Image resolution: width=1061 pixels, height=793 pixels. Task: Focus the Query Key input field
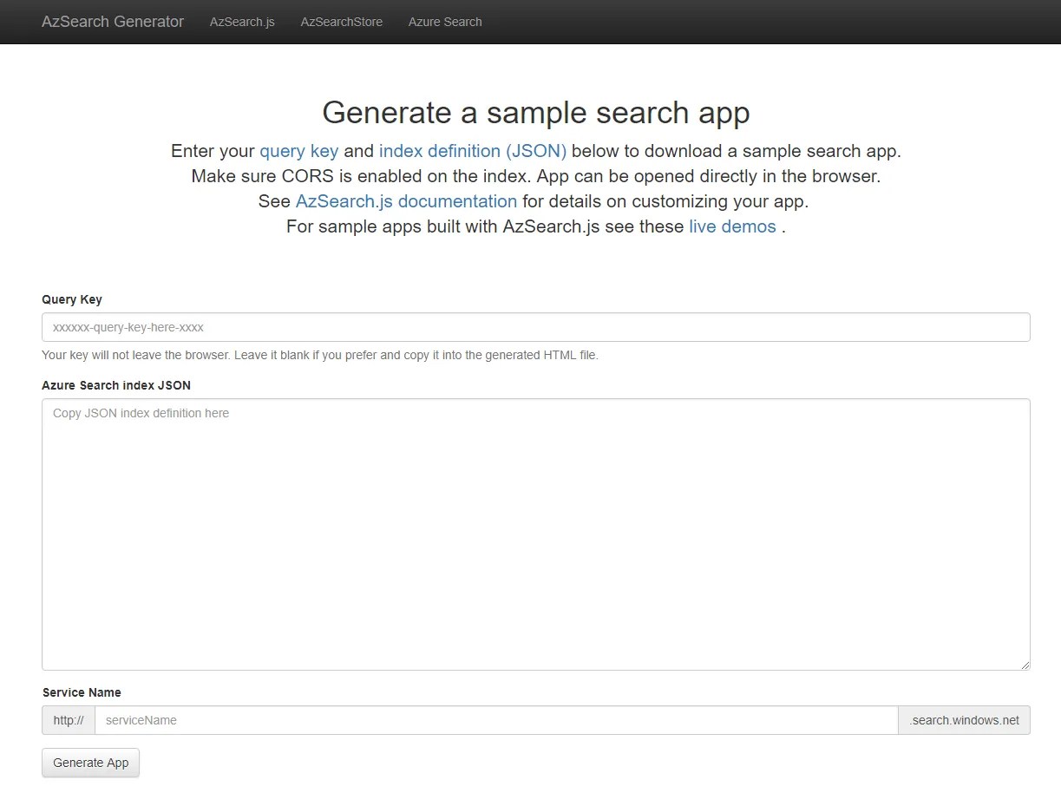coord(536,327)
